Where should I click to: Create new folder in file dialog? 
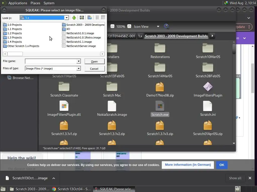90,18
